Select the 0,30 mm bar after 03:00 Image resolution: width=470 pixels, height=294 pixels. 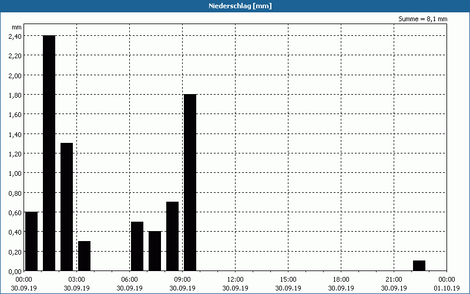click(x=84, y=256)
